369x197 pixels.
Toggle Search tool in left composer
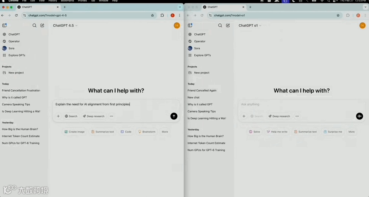71,116
